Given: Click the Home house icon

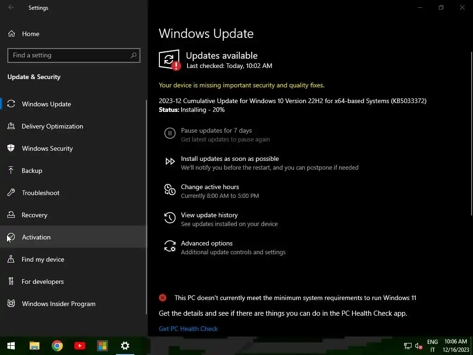Looking at the screenshot, I should coord(12,33).
